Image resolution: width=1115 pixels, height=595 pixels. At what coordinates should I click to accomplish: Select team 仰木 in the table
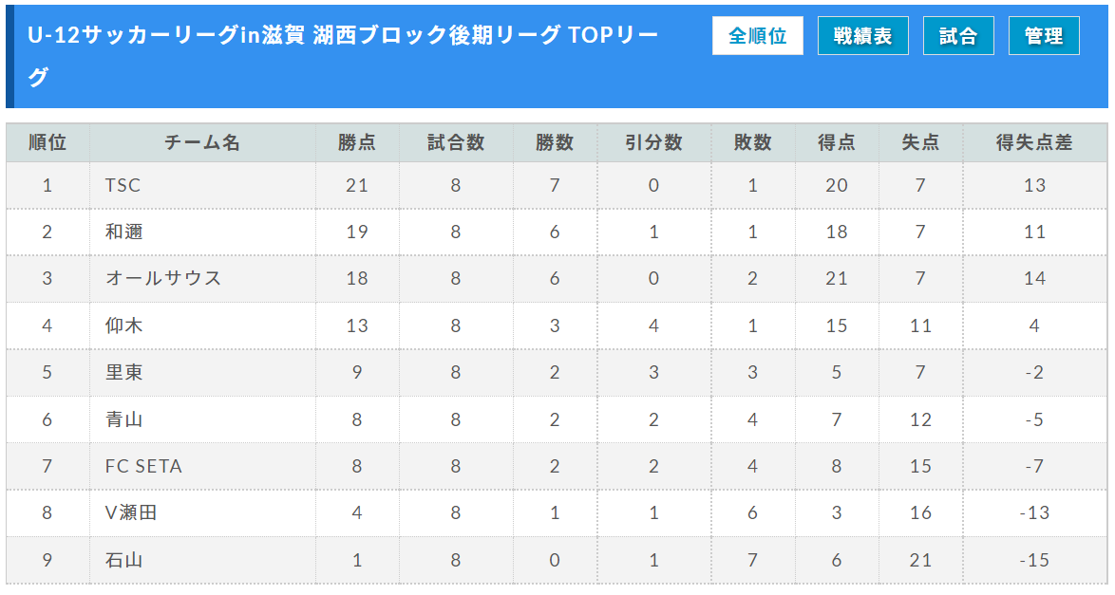pyautogui.click(x=124, y=325)
